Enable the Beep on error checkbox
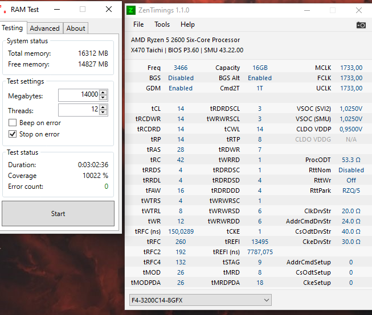 click(13, 123)
